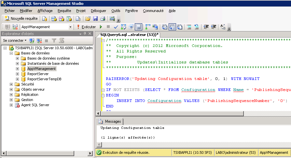Refresh the Object Explorer tree
This screenshot has height=158, width=291.
click(x=62, y=40)
